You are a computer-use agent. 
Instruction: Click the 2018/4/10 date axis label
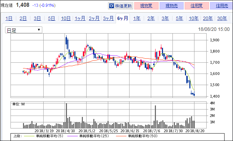click(x=65, y=131)
